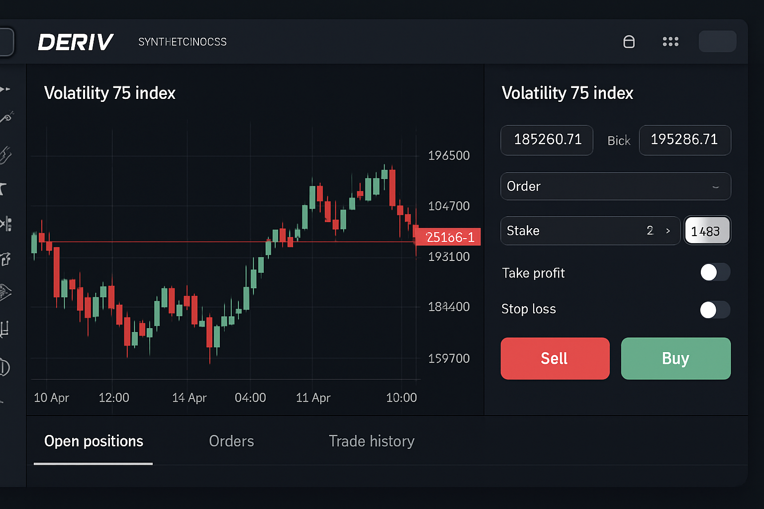Select the cursor arrow tool in sidebar
This screenshot has height=509, width=764.
tap(6, 89)
